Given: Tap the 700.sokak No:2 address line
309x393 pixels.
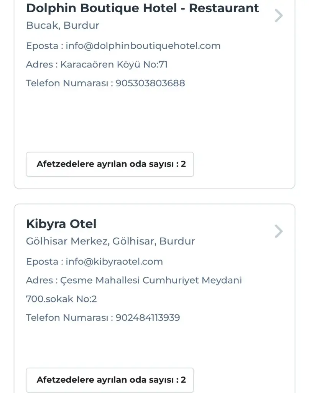Looking at the screenshot, I should point(61,299).
